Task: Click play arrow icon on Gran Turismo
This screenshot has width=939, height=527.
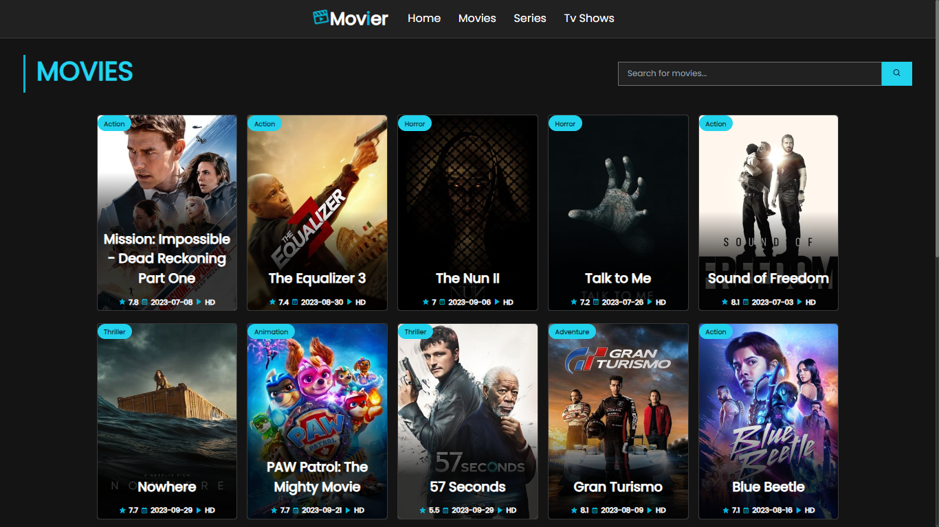Action: [650, 511]
